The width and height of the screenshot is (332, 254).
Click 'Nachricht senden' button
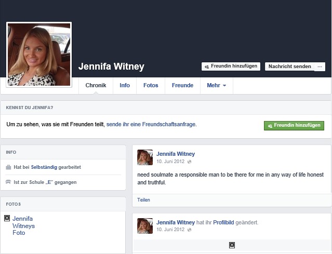tap(289, 66)
